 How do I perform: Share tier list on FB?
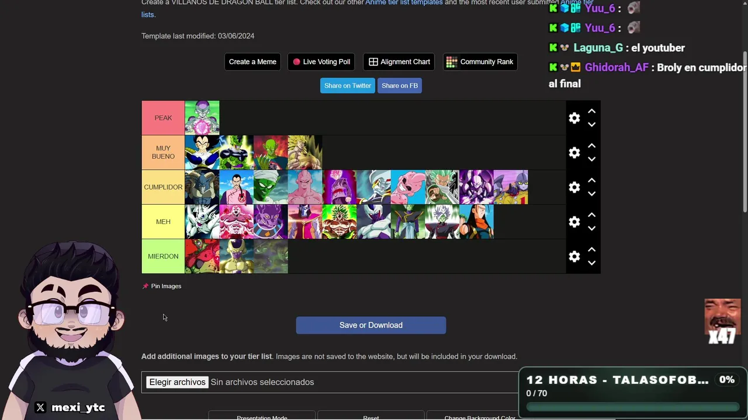point(400,86)
